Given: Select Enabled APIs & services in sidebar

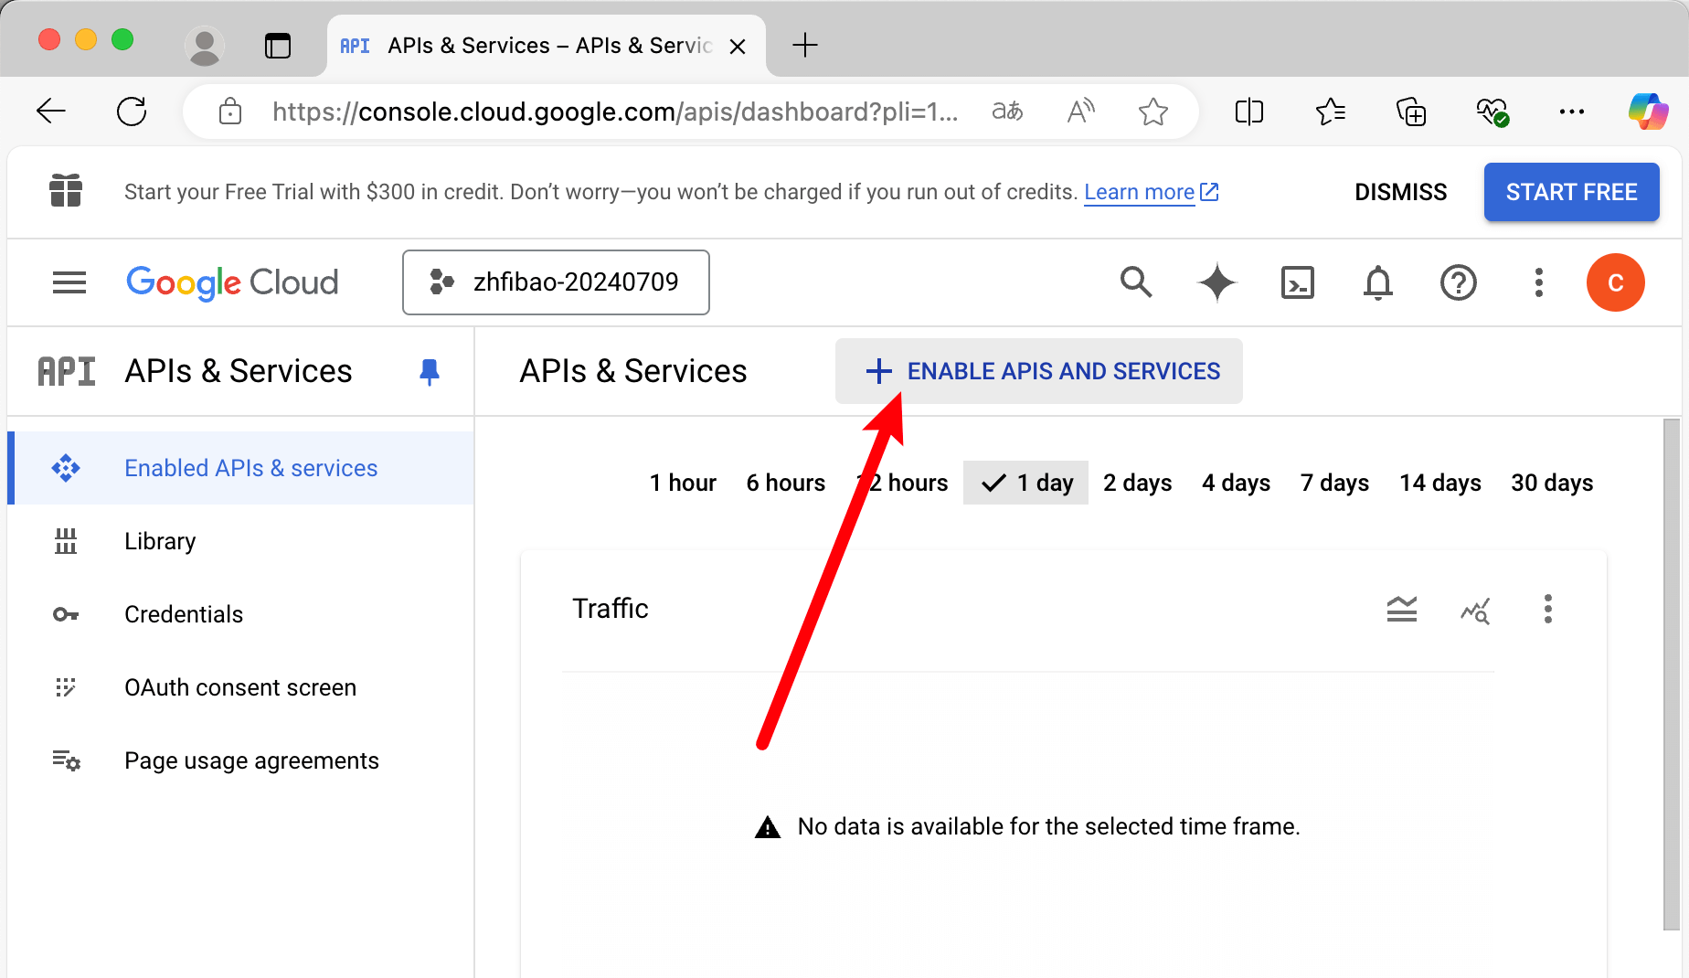Looking at the screenshot, I should (240, 468).
